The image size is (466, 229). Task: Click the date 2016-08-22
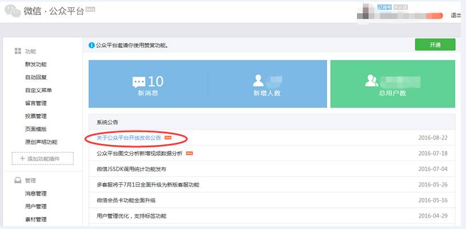(433, 138)
